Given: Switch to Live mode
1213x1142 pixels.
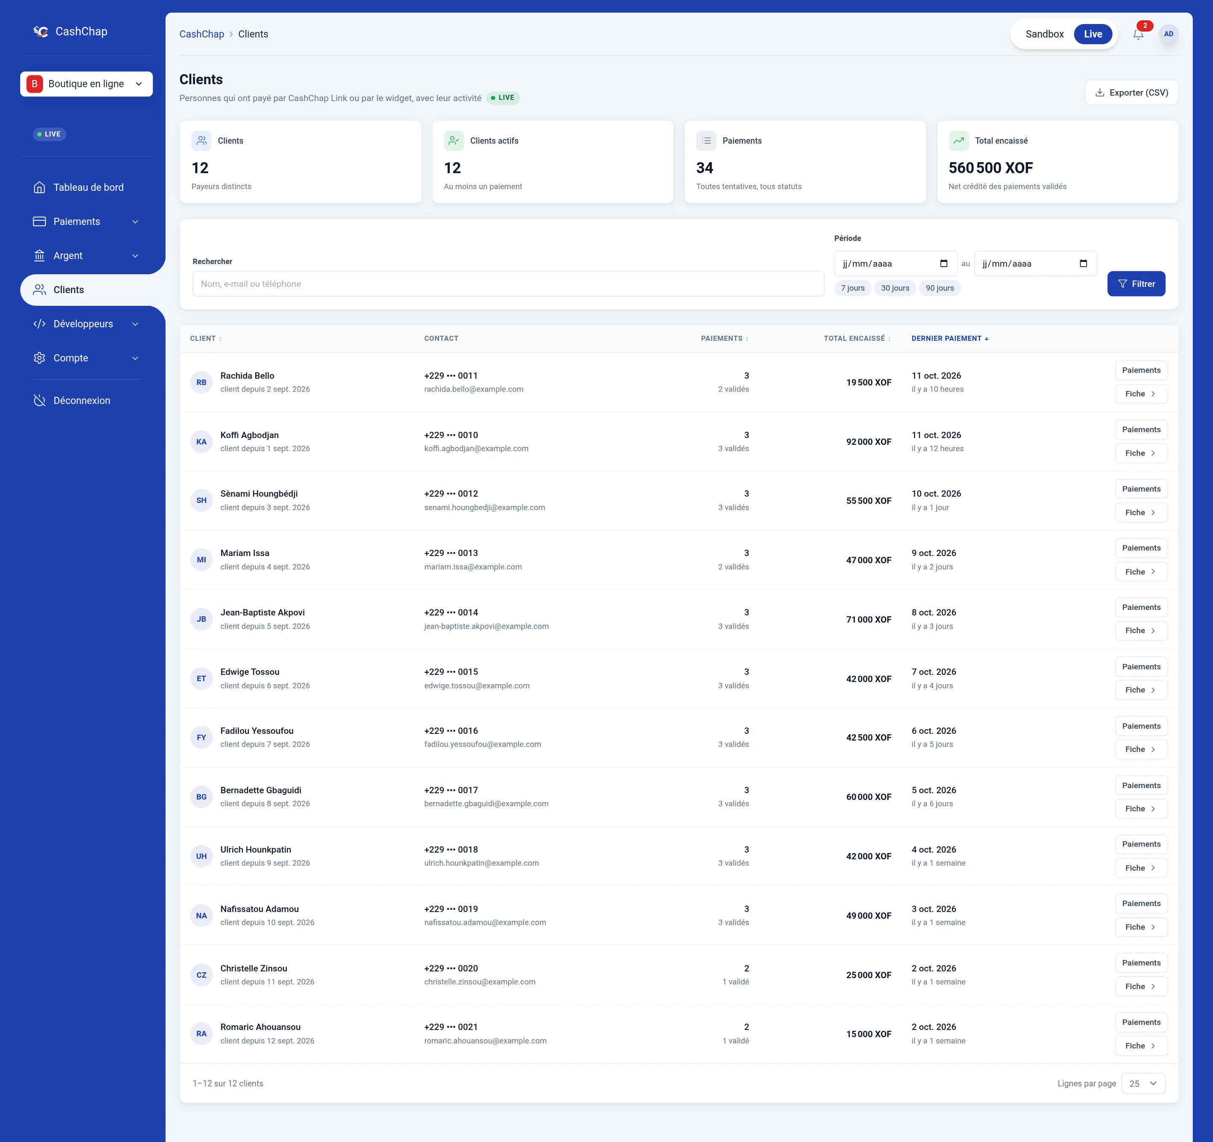Looking at the screenshot, I should [x=1093, y=34].
